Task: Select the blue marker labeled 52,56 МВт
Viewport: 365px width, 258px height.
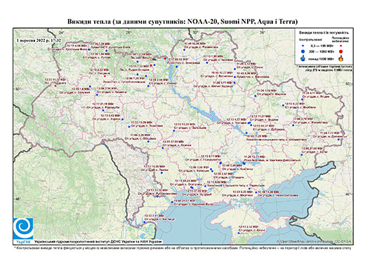Action: (x=184, y=50)
